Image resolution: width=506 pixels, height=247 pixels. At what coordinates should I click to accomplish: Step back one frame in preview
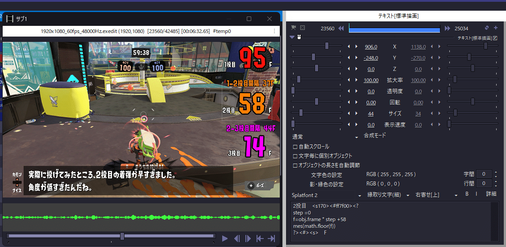tap(237, 239)
